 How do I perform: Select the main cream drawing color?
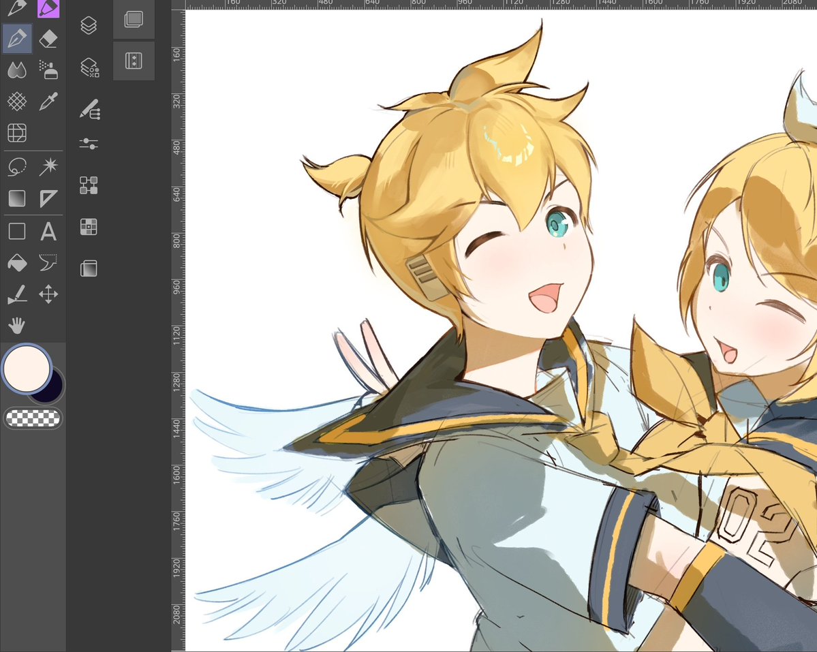click(x=27, y=369)
